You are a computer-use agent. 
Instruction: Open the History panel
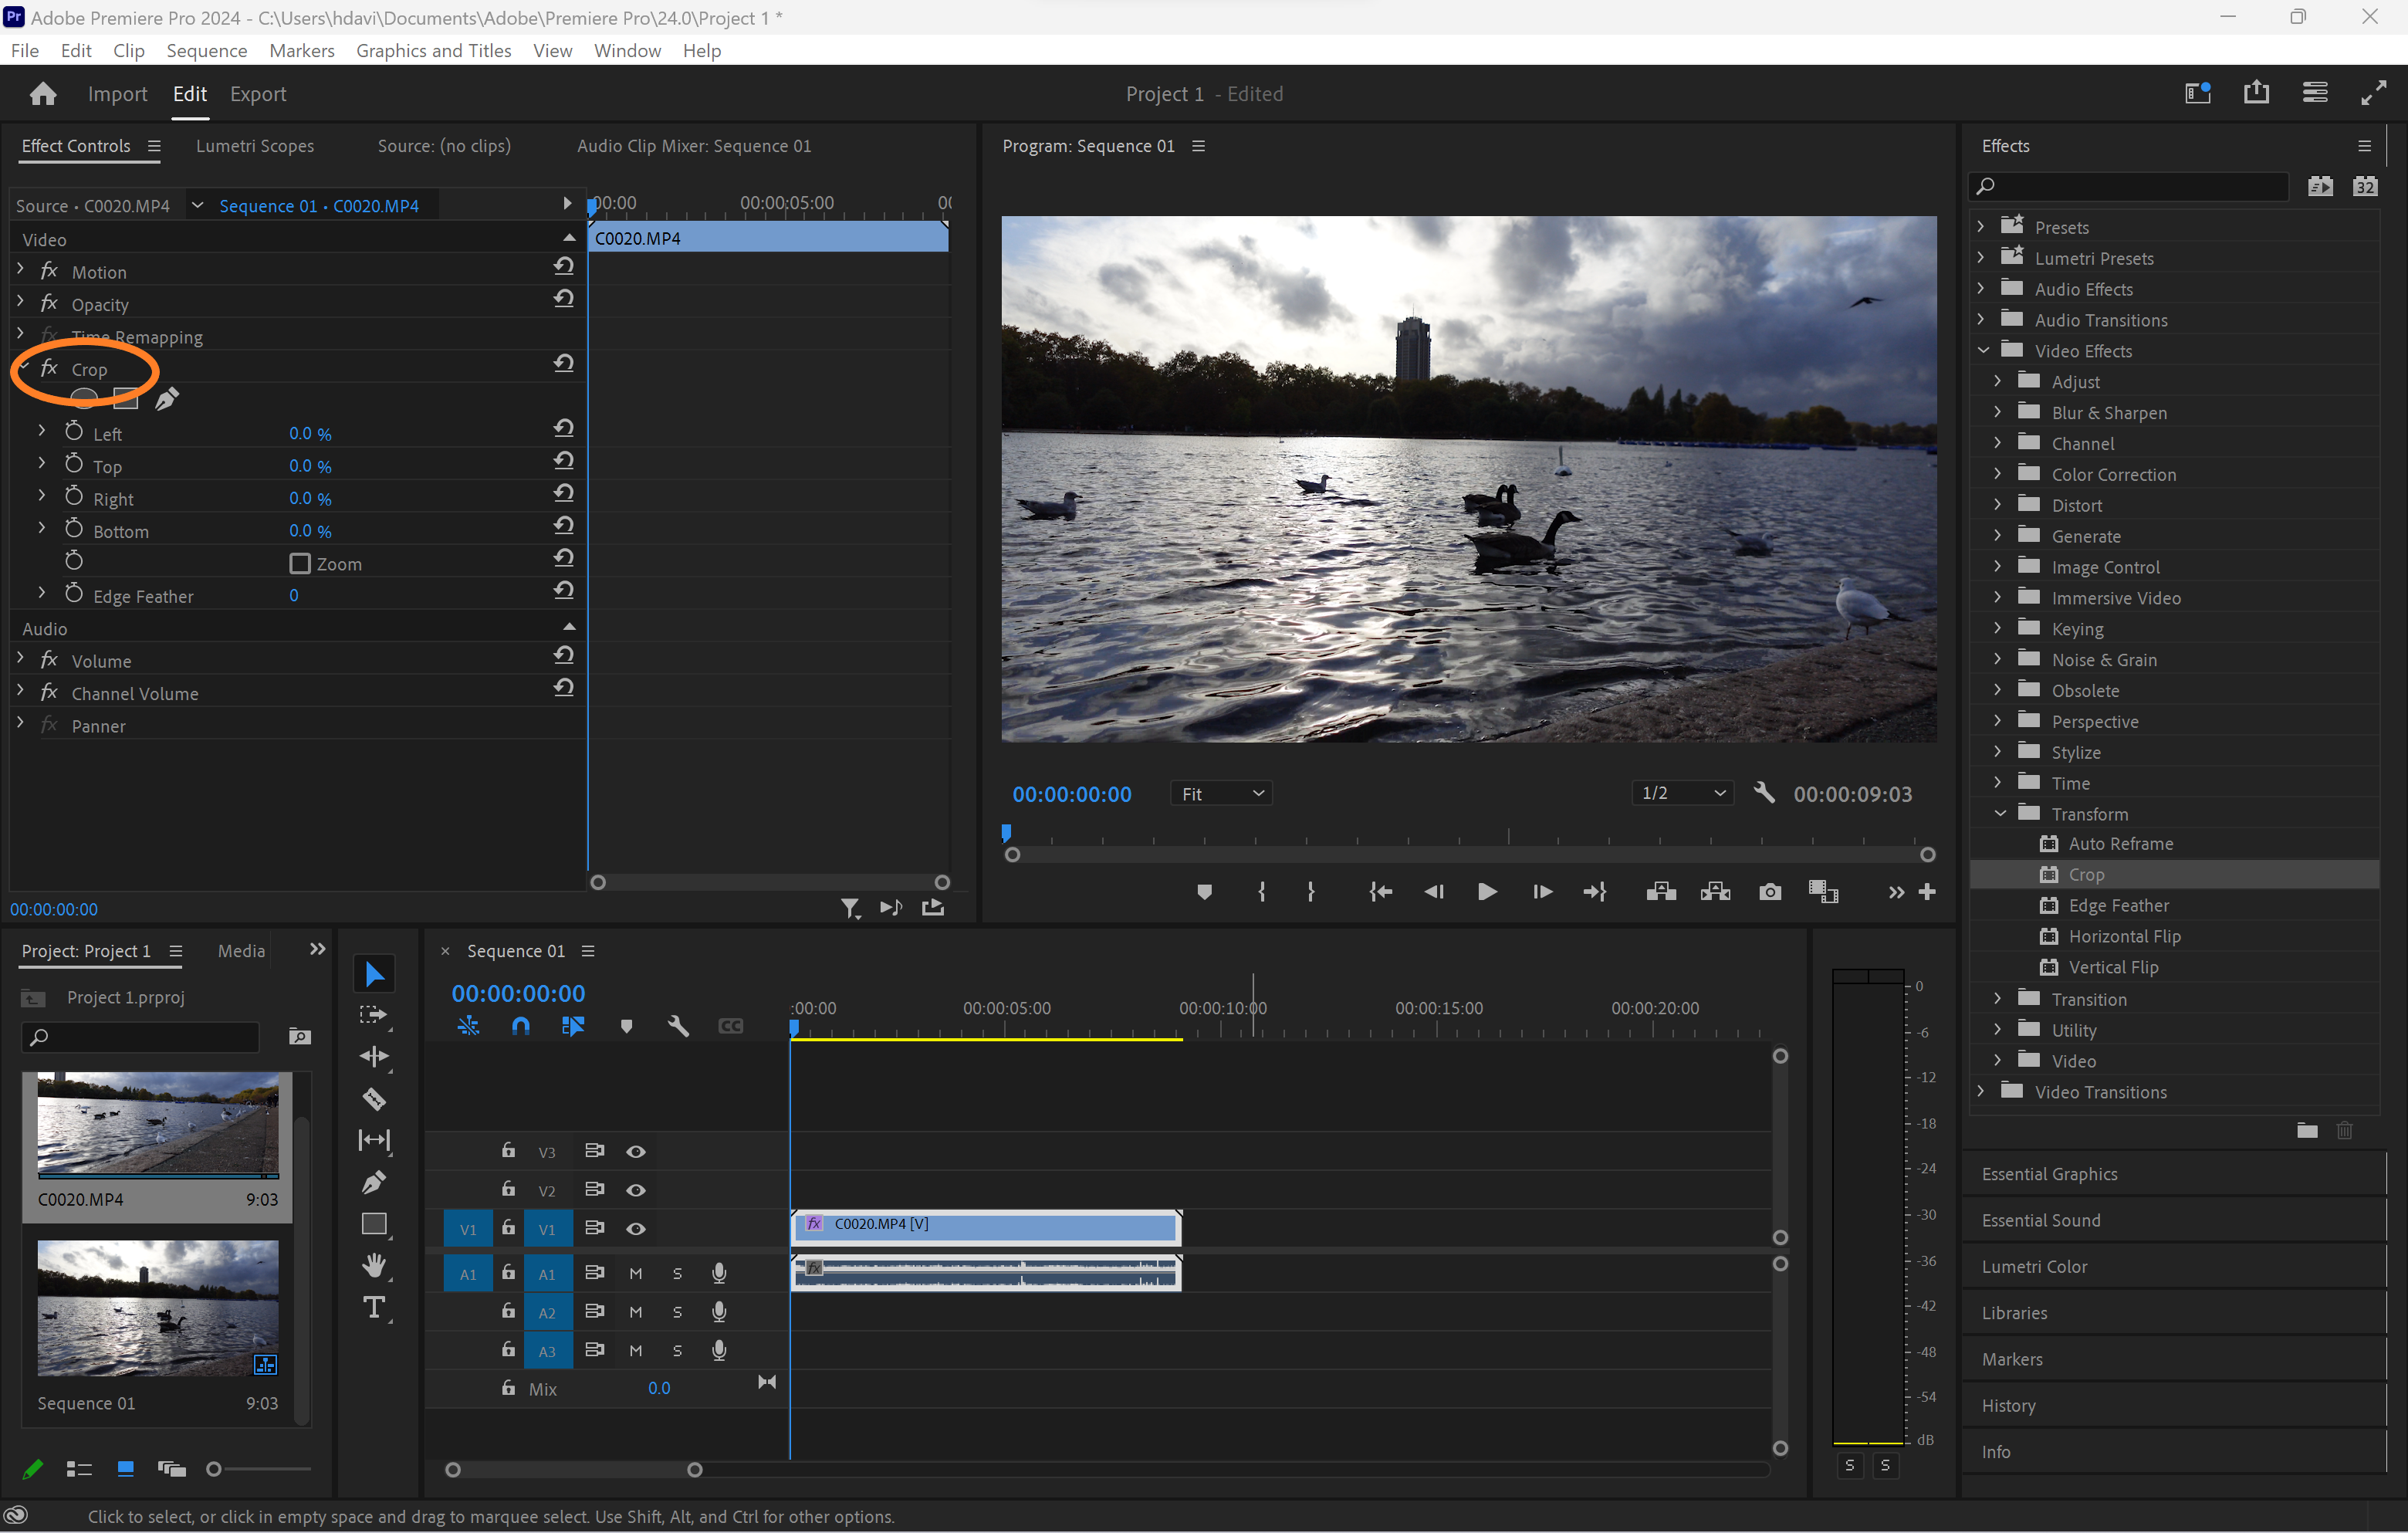pyautogui.click(x=2008, y=1406)
